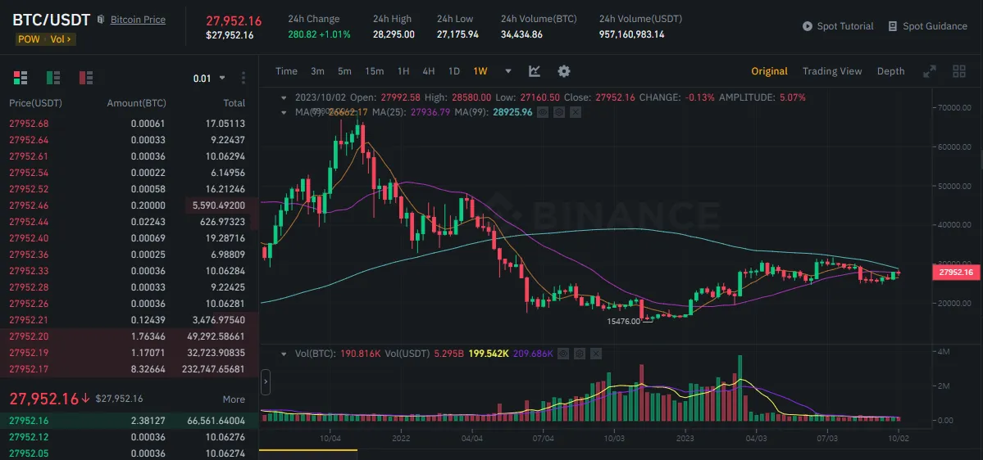
Task: Show order book with both buys and sells
Action: 20,78
